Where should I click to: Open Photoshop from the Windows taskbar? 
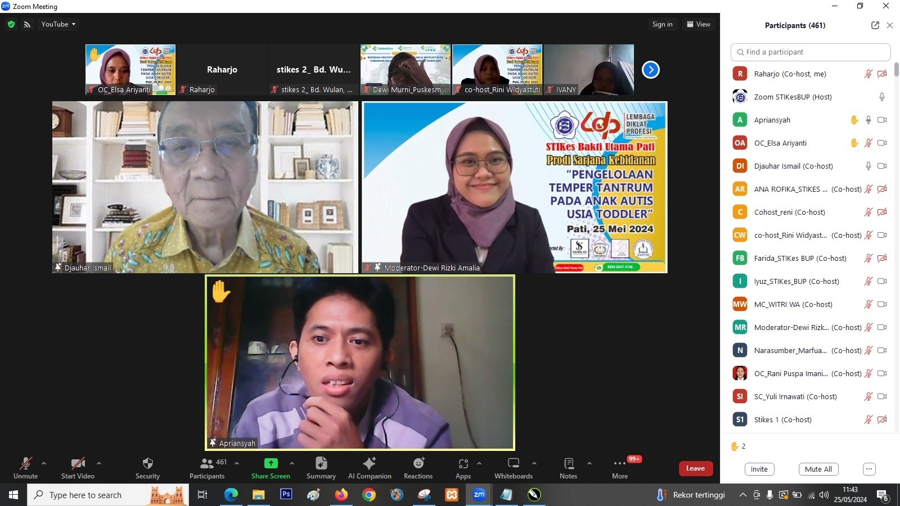tap(286, 495)
